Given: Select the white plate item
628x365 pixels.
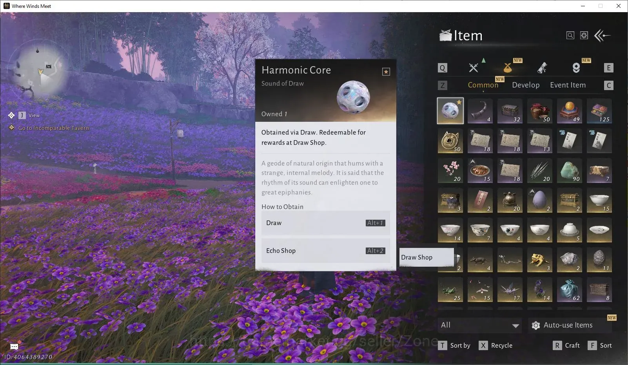Looking at the screenshot, I should [x=599, y=230].
